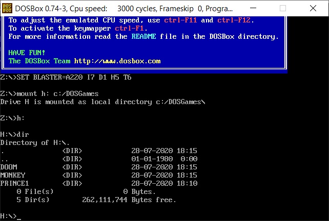Click the '5 Dir(s)' summary text

[x=33, y=200]
